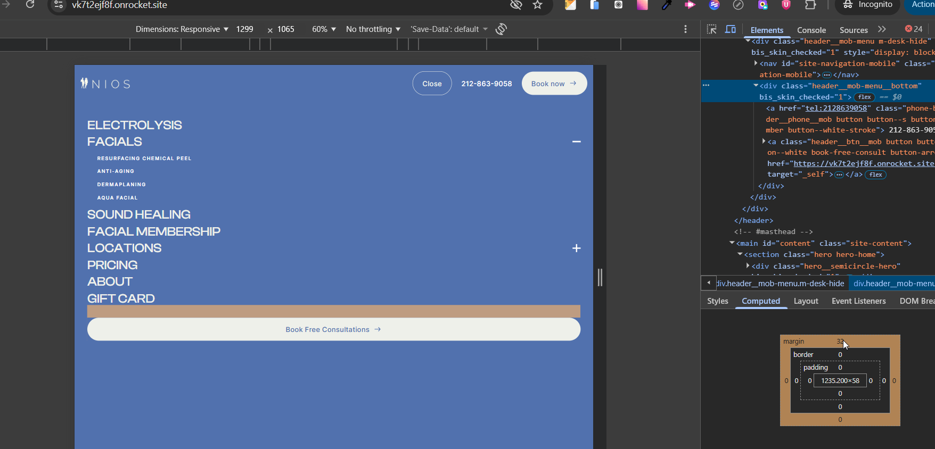Image resolution: width=935 pixels, height=449 pixels.
Task: Open the orange notes extension icon
Action: (570, 5)
